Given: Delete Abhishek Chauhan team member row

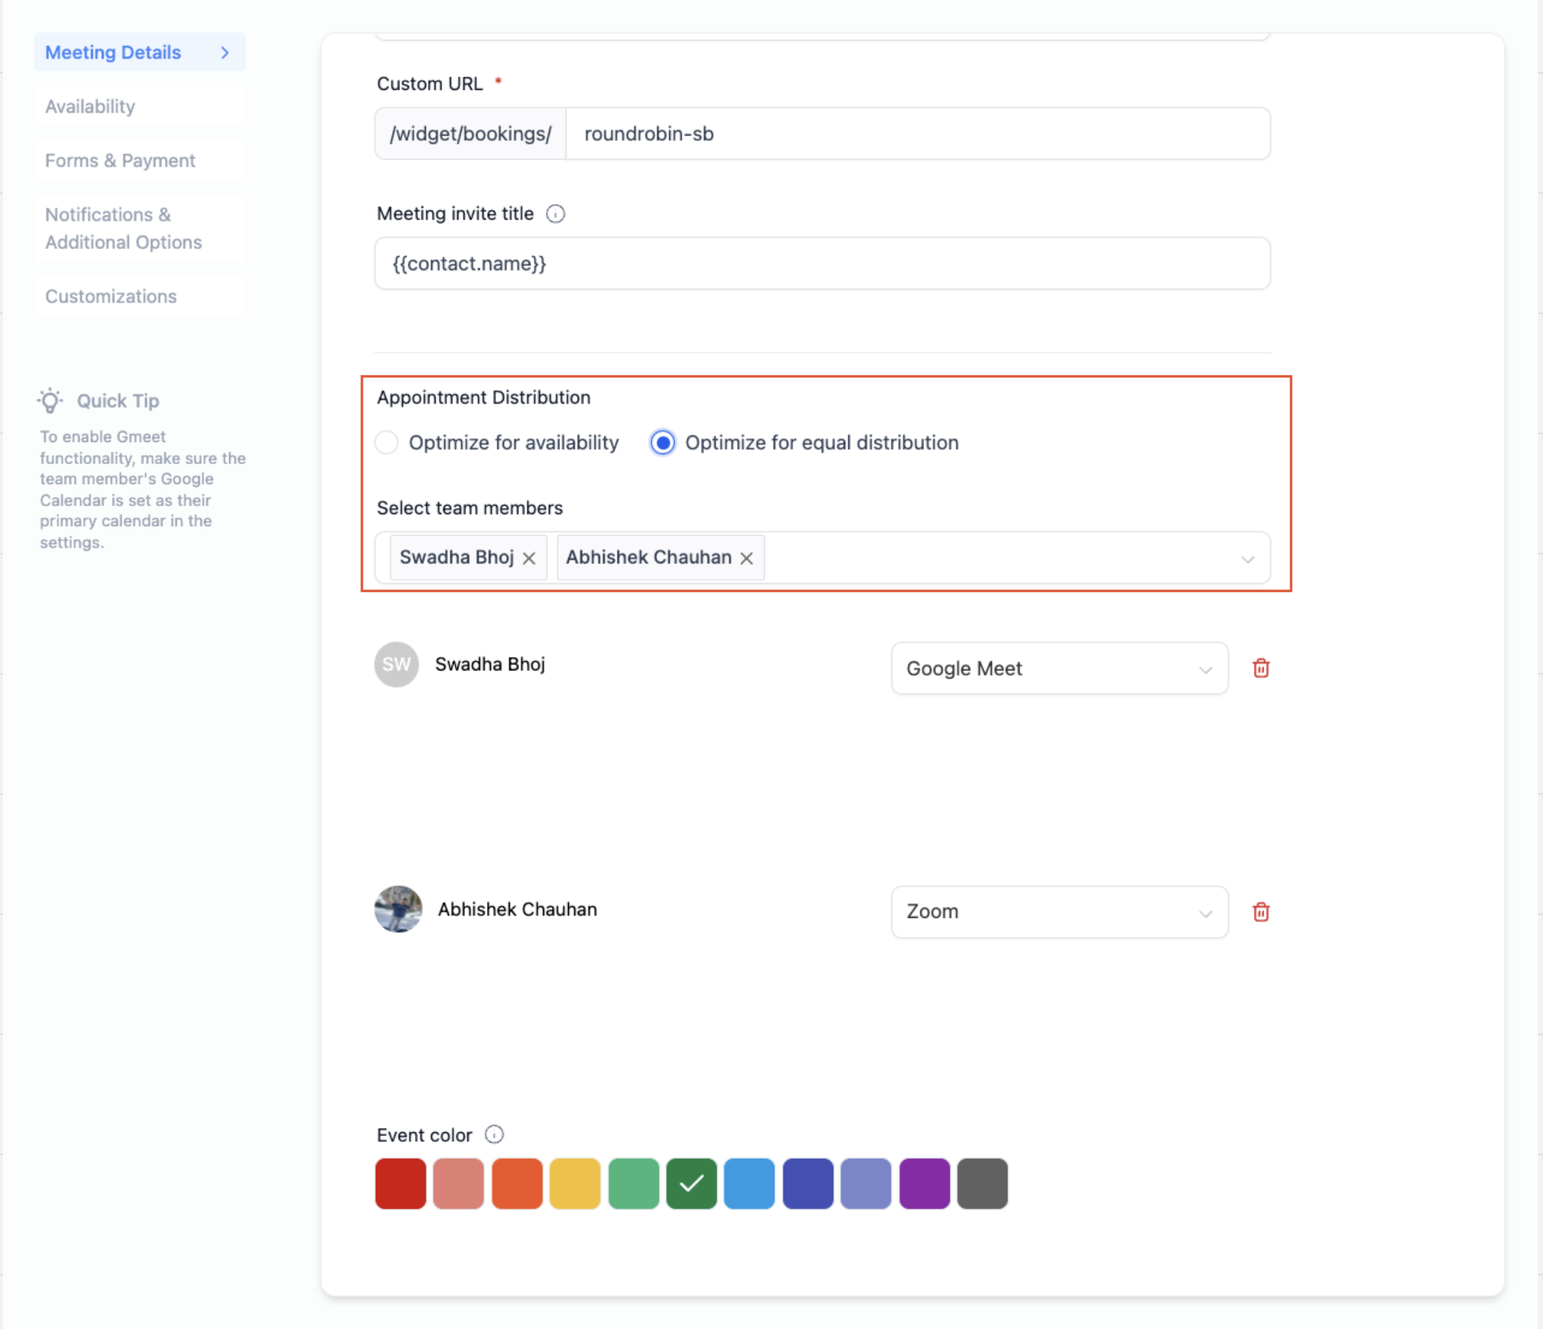Looking at the screenshot, I should [x=1260, y=911].
